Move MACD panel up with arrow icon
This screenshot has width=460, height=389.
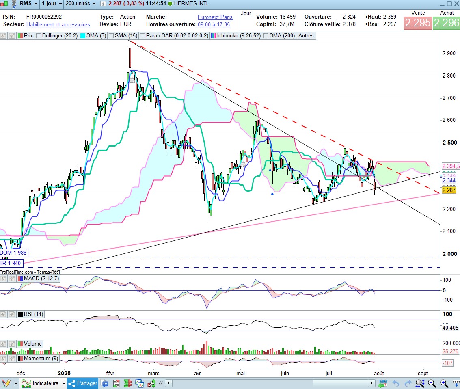[11, 278]
